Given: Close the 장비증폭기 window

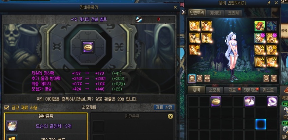Looking at the screenshot, I should [175, 7].
